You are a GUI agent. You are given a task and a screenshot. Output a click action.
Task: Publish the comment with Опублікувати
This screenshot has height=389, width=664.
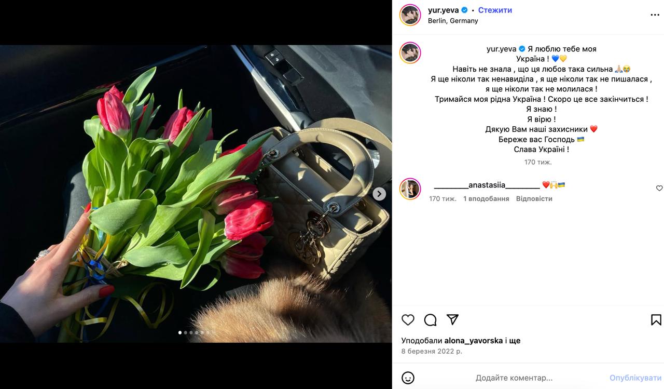[x=635, y=378]
